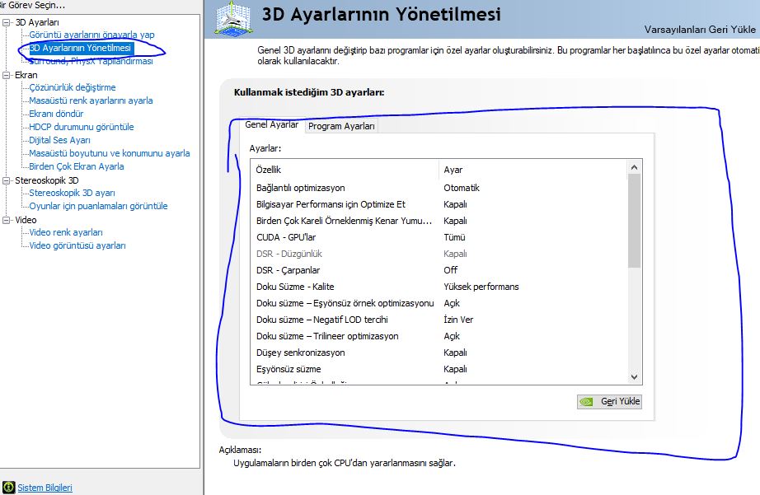Select Eşyönsüz süzme row
Image resolution: width=760 pixels, height=495 pixels.
click(x=439, y=369)
